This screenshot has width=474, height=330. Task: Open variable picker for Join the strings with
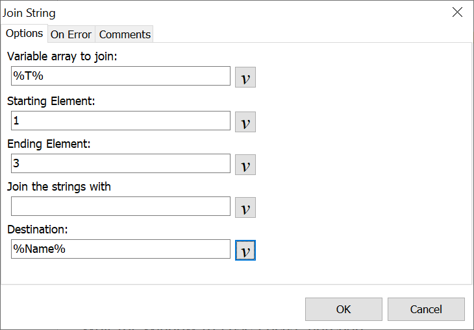click(245, 207)
